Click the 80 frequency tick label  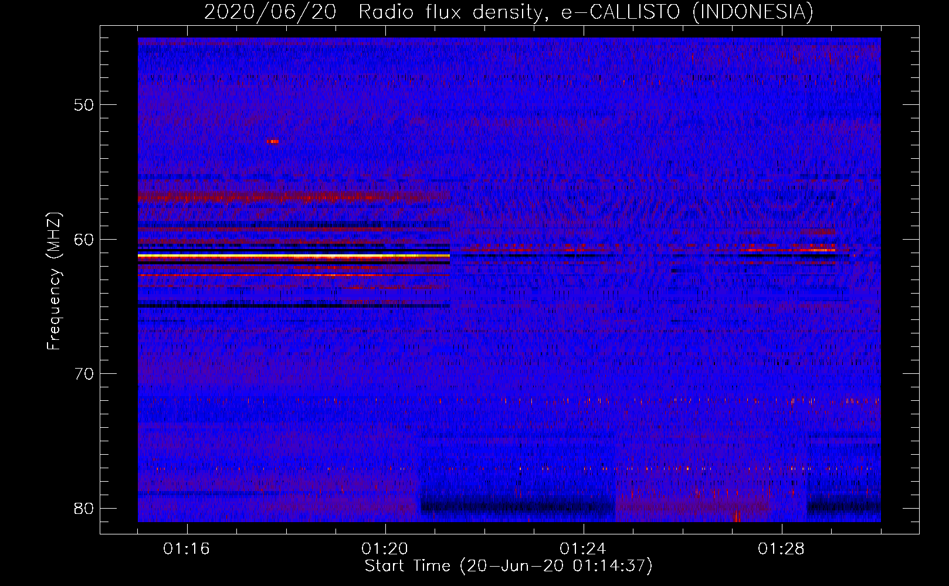click(x=84, y=508)
